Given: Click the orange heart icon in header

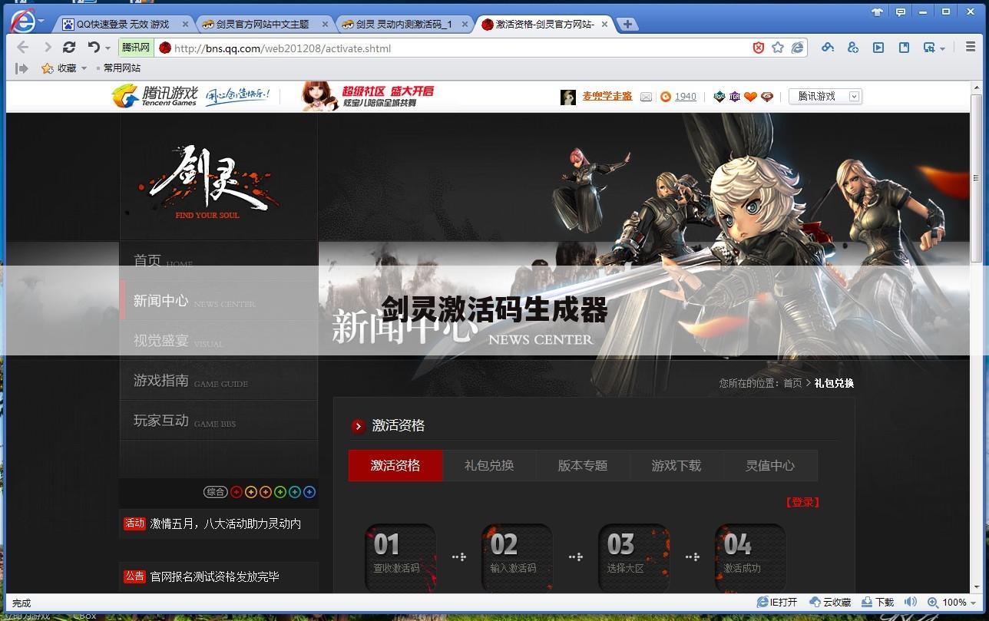Looking at the screenshot, I should coord(750,97).
